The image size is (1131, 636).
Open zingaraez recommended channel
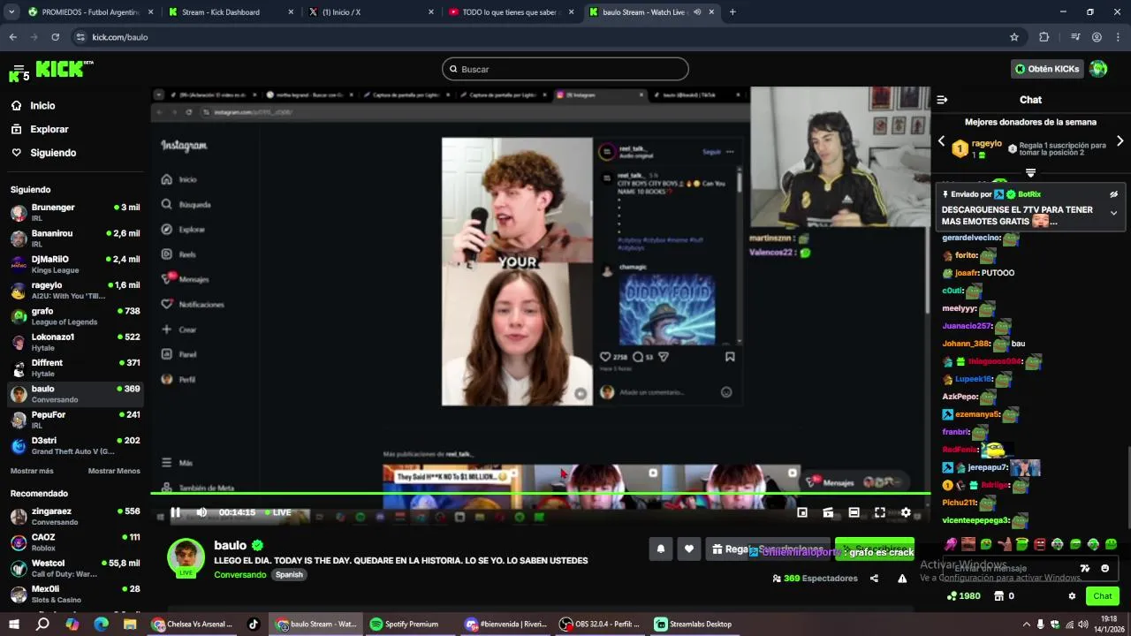pyautogui.click(x=75, y=516)
